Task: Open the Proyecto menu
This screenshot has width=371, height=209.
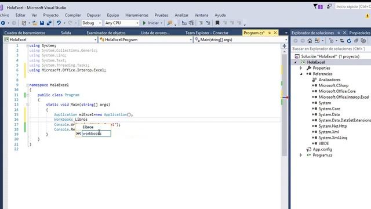Action: click(x=50, y=15)
